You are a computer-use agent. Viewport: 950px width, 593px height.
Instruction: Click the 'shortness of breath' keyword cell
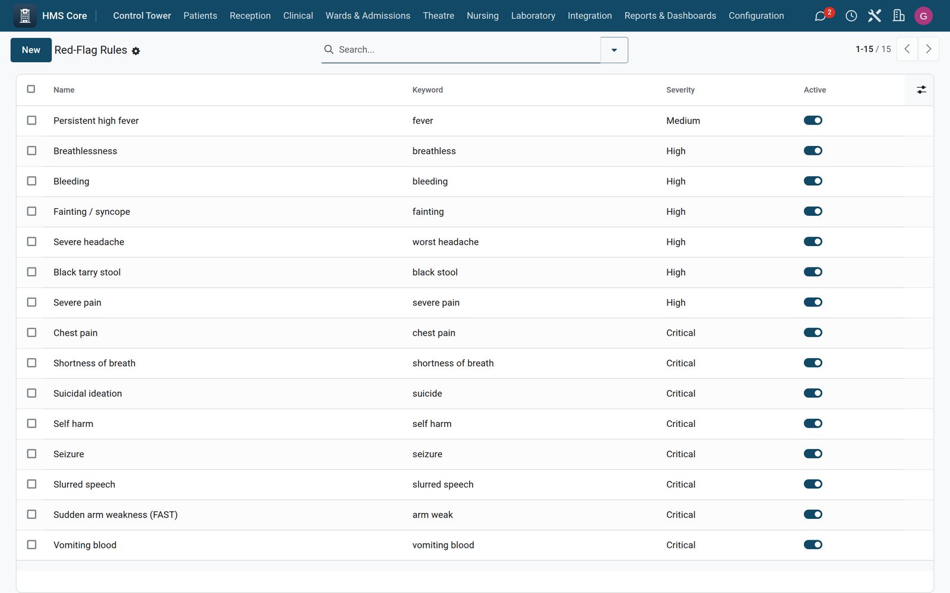453,363
